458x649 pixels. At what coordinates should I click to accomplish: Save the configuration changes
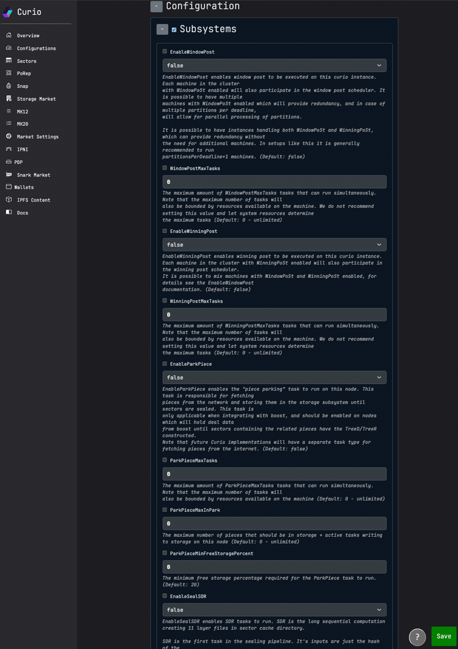443,636
